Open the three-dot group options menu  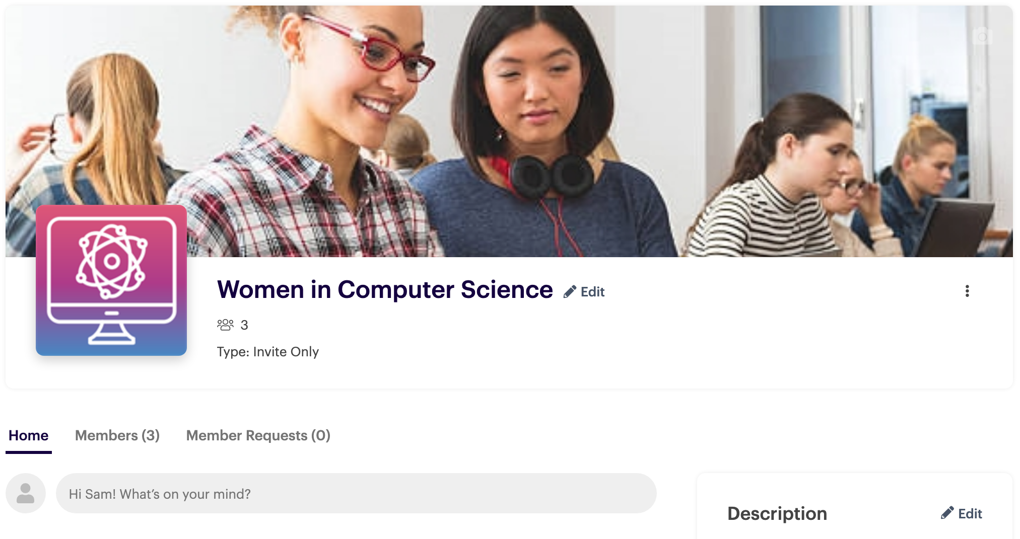coord(967,291)
